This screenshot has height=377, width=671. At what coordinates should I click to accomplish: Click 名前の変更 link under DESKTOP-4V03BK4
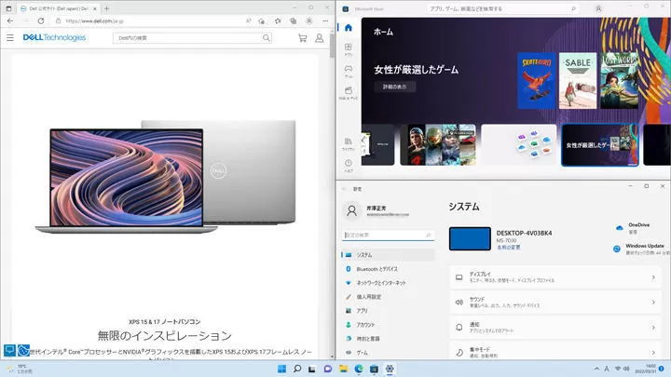pyautogui.click(x=509, y=248)
